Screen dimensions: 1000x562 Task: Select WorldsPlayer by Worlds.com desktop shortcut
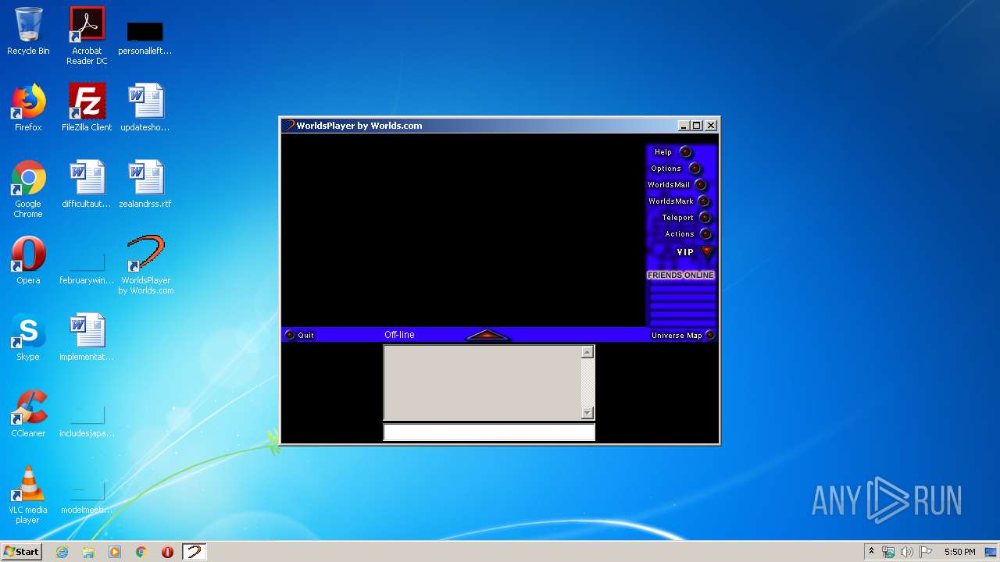point(145,266)
